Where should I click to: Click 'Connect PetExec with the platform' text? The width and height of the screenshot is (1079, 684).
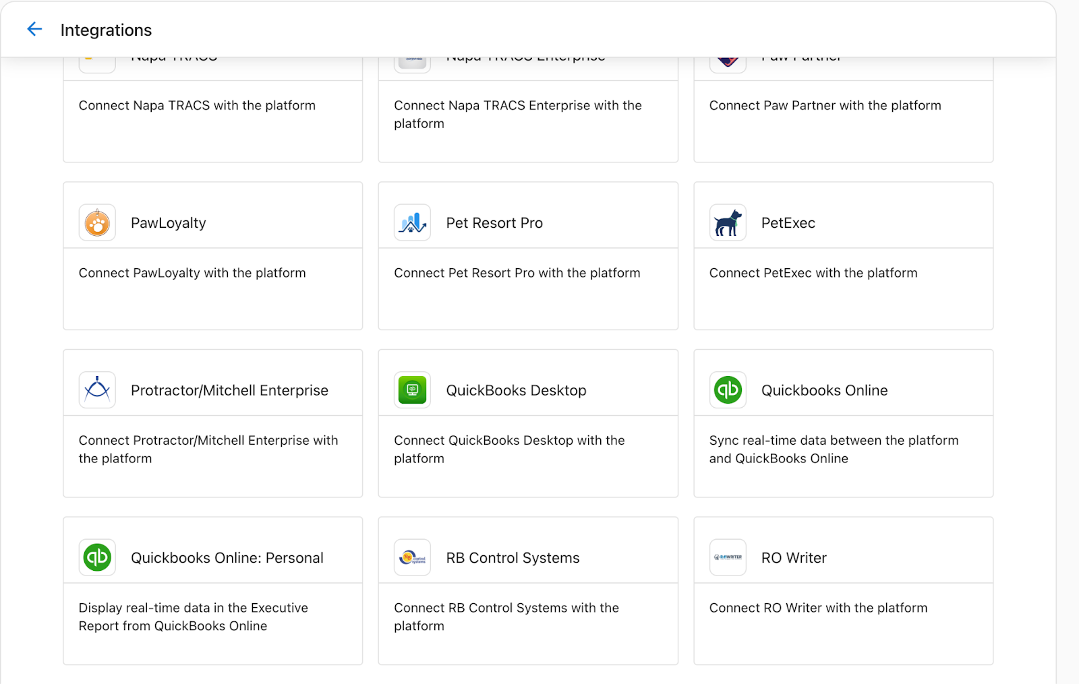coord(813,273)
